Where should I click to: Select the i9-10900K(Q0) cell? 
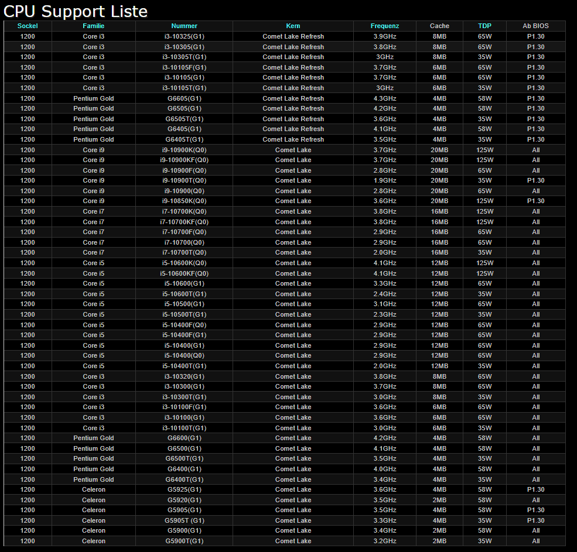click(x=184, y=150)
